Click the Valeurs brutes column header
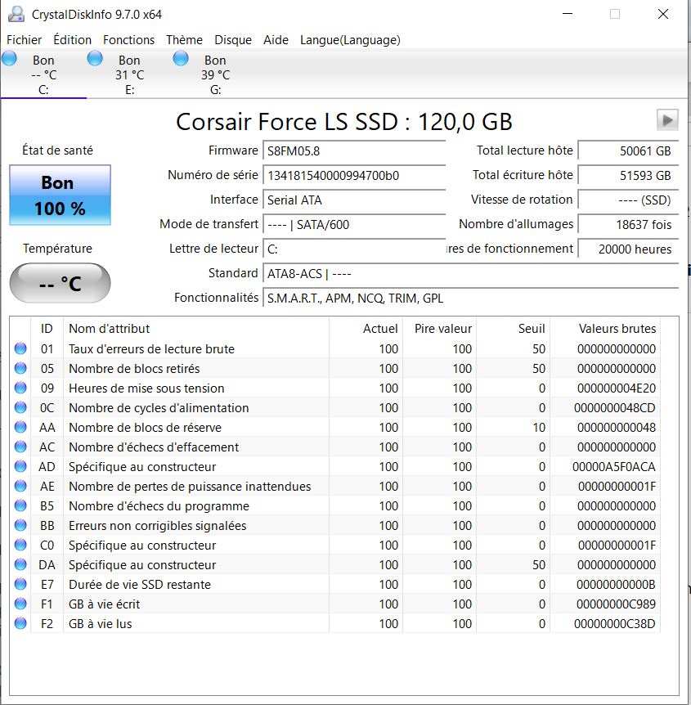The height and width of the screenshot is (705, 691). [605, 328]
